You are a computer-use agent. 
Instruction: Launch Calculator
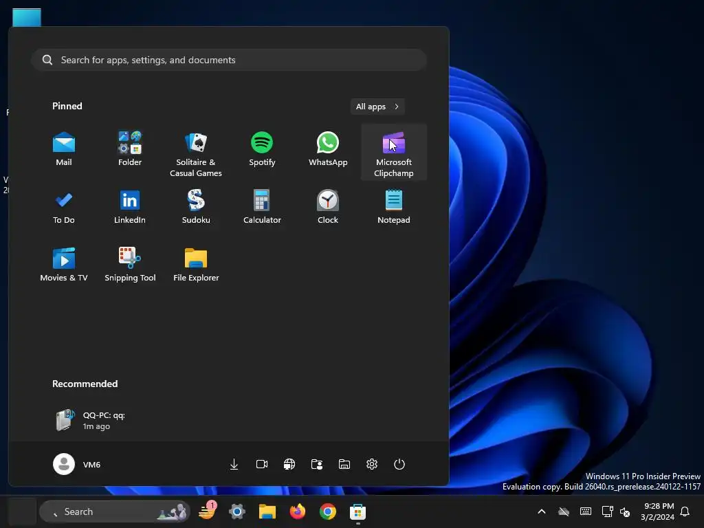pos(262,208)
